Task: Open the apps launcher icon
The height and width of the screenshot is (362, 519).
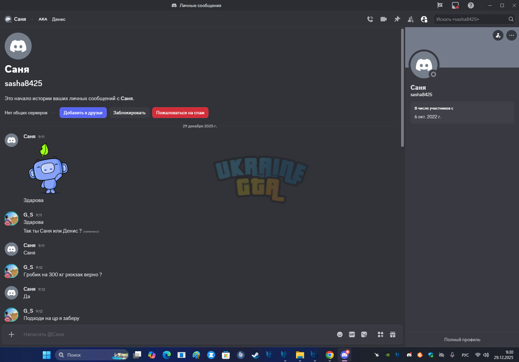Action: pyautogui.click(x=381, y=334)
